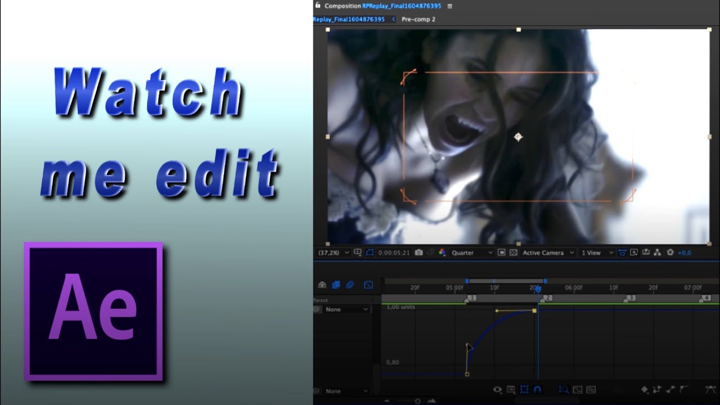Click composition marker 2 on the timeline
Viewport: 720px width, 405px height.
pyautogui.click(x=547, y=298)
